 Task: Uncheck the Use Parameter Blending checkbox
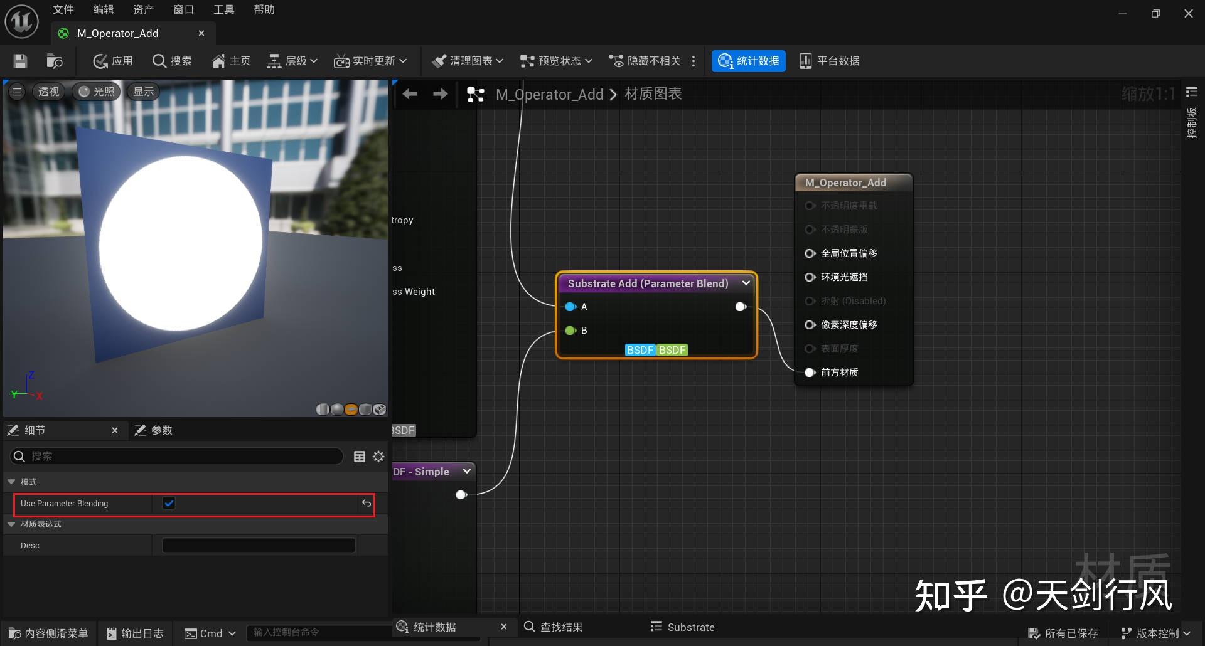coord(168,503)
